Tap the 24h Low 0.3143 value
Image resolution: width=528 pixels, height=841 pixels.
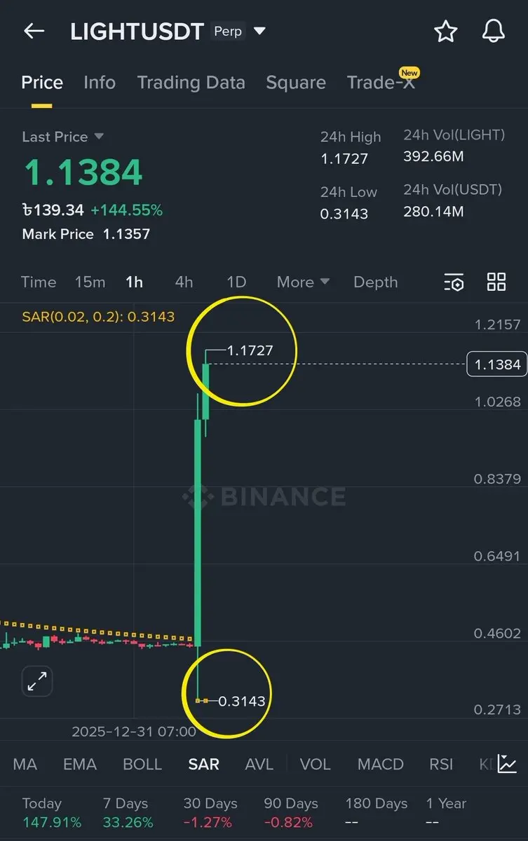coord(344,214)
